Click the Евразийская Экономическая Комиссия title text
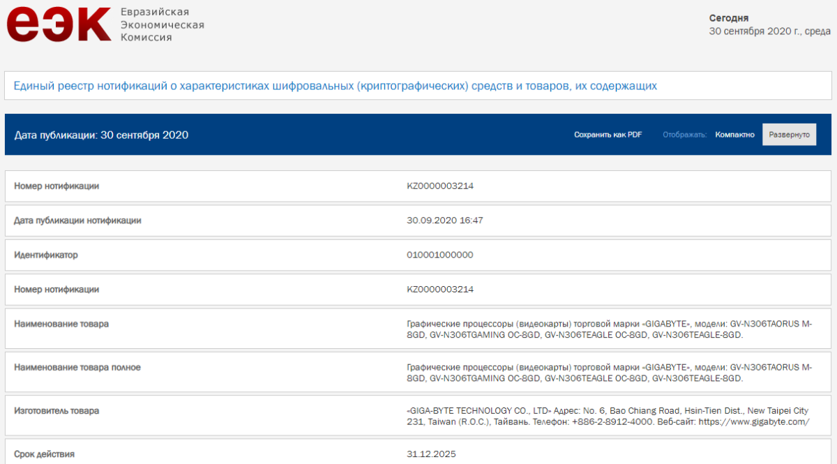This screenshot has width=837, height=464. (x=162, y=24)
